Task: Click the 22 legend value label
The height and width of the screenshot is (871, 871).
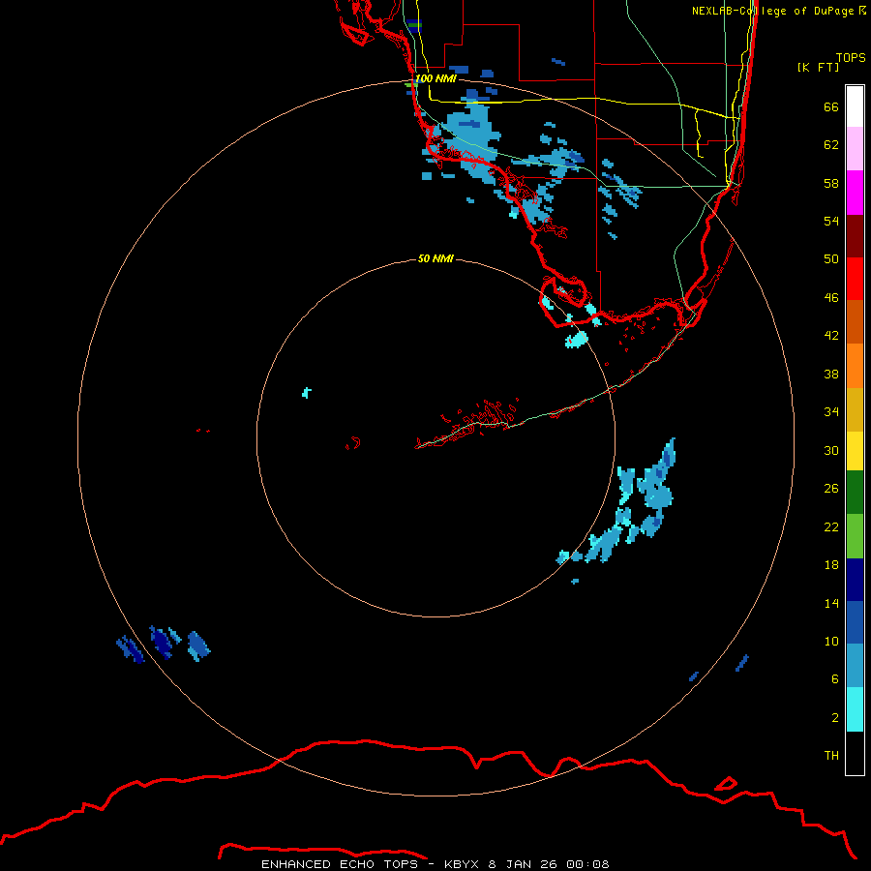Action: tap(831, 526)
